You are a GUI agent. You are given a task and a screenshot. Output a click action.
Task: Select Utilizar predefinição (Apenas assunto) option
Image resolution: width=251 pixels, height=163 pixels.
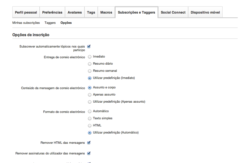pyautogui.click(x=90, y=102)
